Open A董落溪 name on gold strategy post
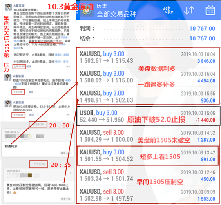221x205 pixels. click(19, 6)
